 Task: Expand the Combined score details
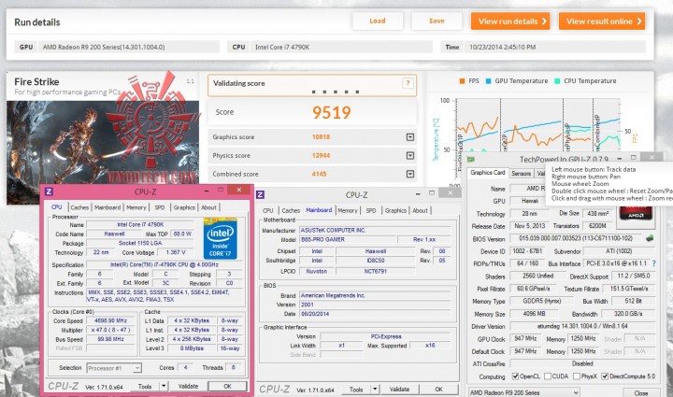[x=410, y=174]
